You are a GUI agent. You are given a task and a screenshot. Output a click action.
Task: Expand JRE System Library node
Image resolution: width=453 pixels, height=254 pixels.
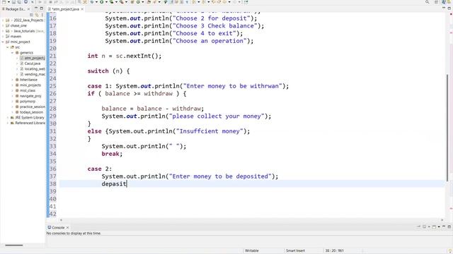coord(8,118)
